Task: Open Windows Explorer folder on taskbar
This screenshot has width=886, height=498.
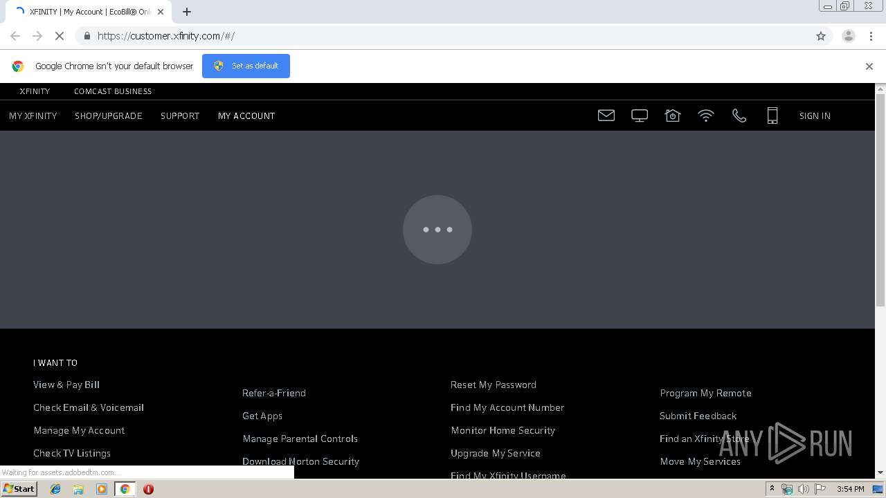Action: click(78, 489)
